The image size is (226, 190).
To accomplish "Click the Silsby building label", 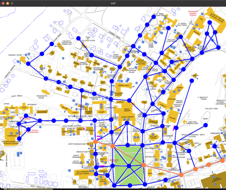I will [102, 112].
